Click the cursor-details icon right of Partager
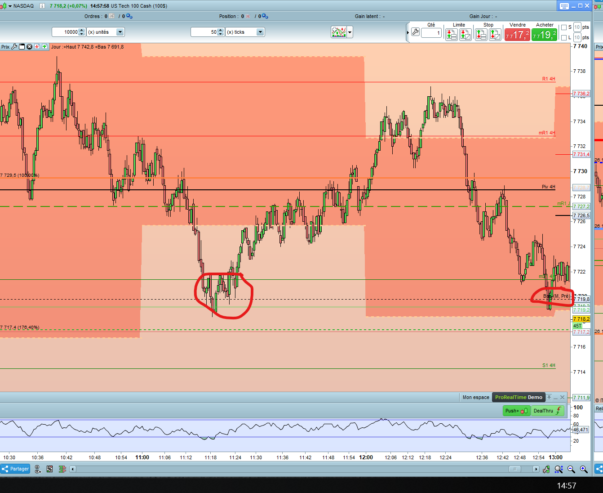 (38, 469)
